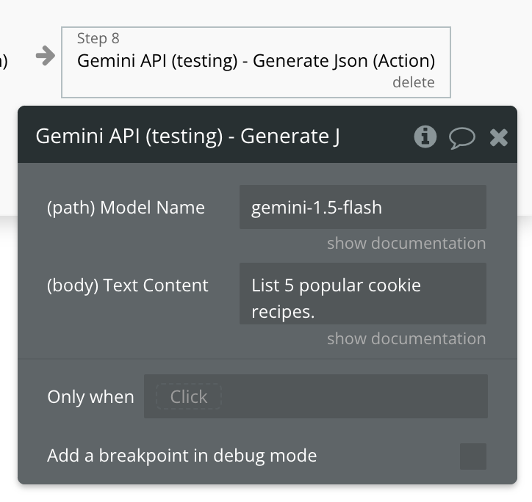Select the previous step at left edge
The width and height of the screenshot is (532, 502).
[4, 62]
